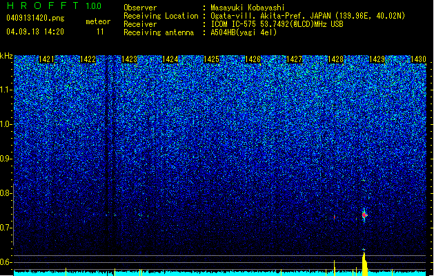434x276 pixels.
Task: Click the 1424 time marker
Action: tap(170, 59)
